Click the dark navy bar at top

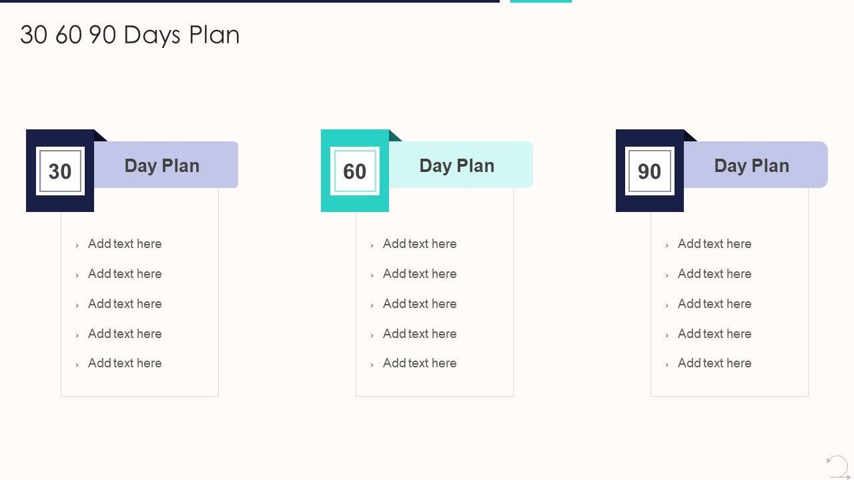coord(250,1)
